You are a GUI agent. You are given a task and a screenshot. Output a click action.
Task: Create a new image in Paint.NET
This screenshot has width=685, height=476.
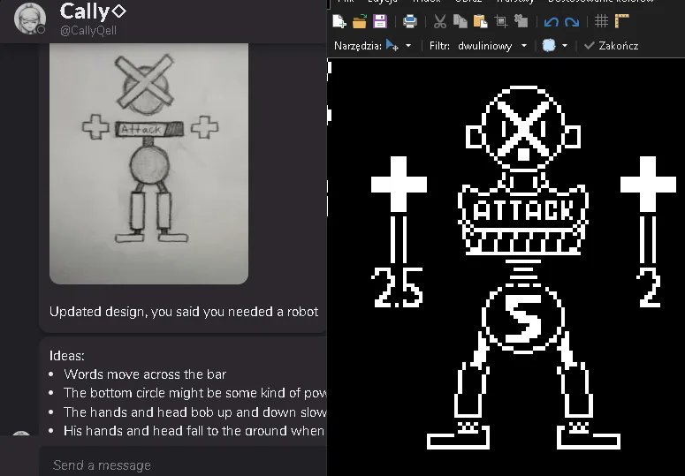point(339,21)
